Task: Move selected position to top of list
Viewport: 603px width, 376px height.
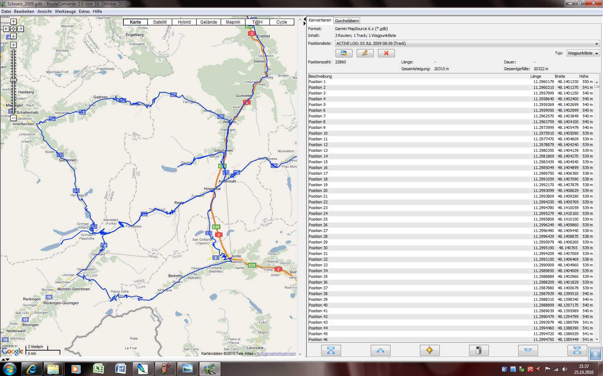Action: (x=331, y=350)
